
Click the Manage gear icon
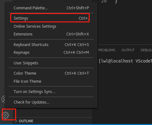[x=6, y=115]
